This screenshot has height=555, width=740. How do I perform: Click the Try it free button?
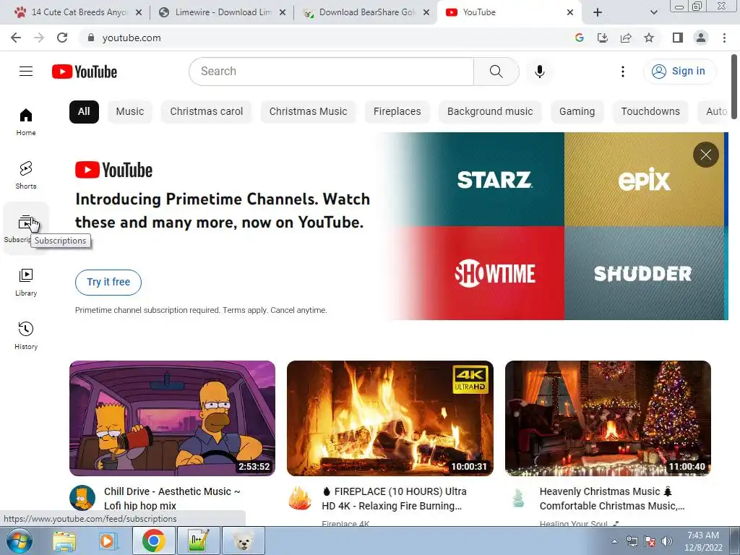click(x=108, y=283)
